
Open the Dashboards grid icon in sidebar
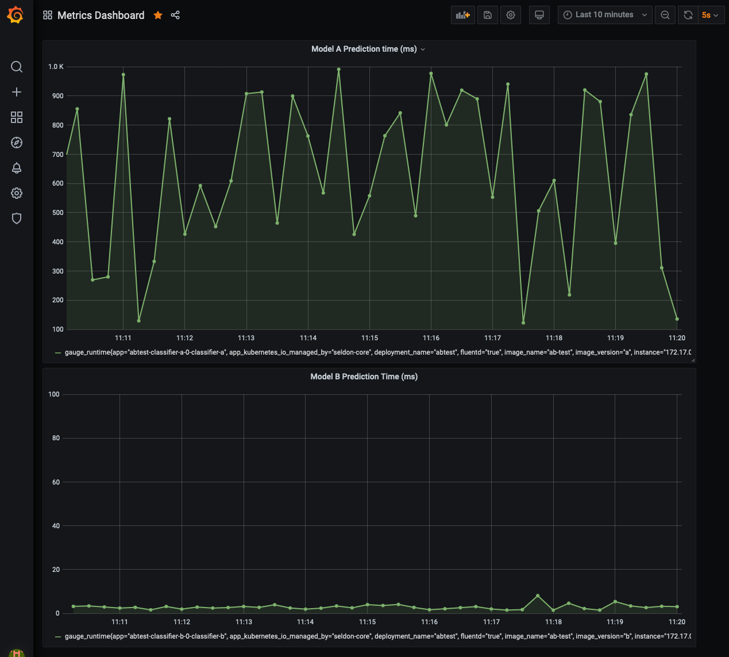(17, 117)
